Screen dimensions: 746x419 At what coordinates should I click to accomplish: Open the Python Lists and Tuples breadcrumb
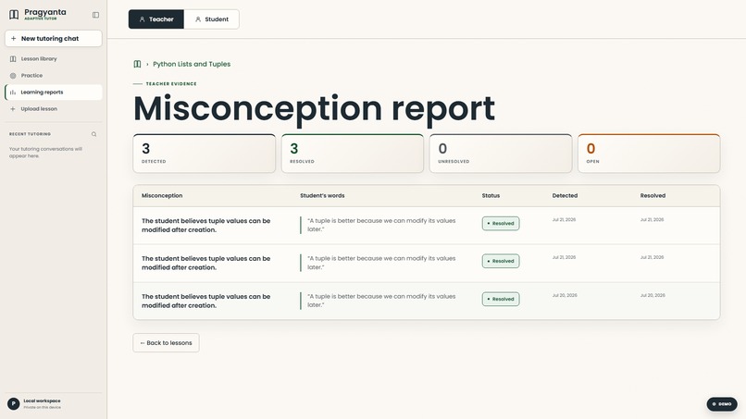192,64
